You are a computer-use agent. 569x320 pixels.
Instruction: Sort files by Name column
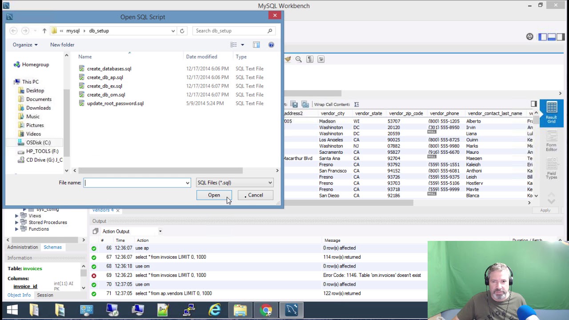[x=85, y=57]
